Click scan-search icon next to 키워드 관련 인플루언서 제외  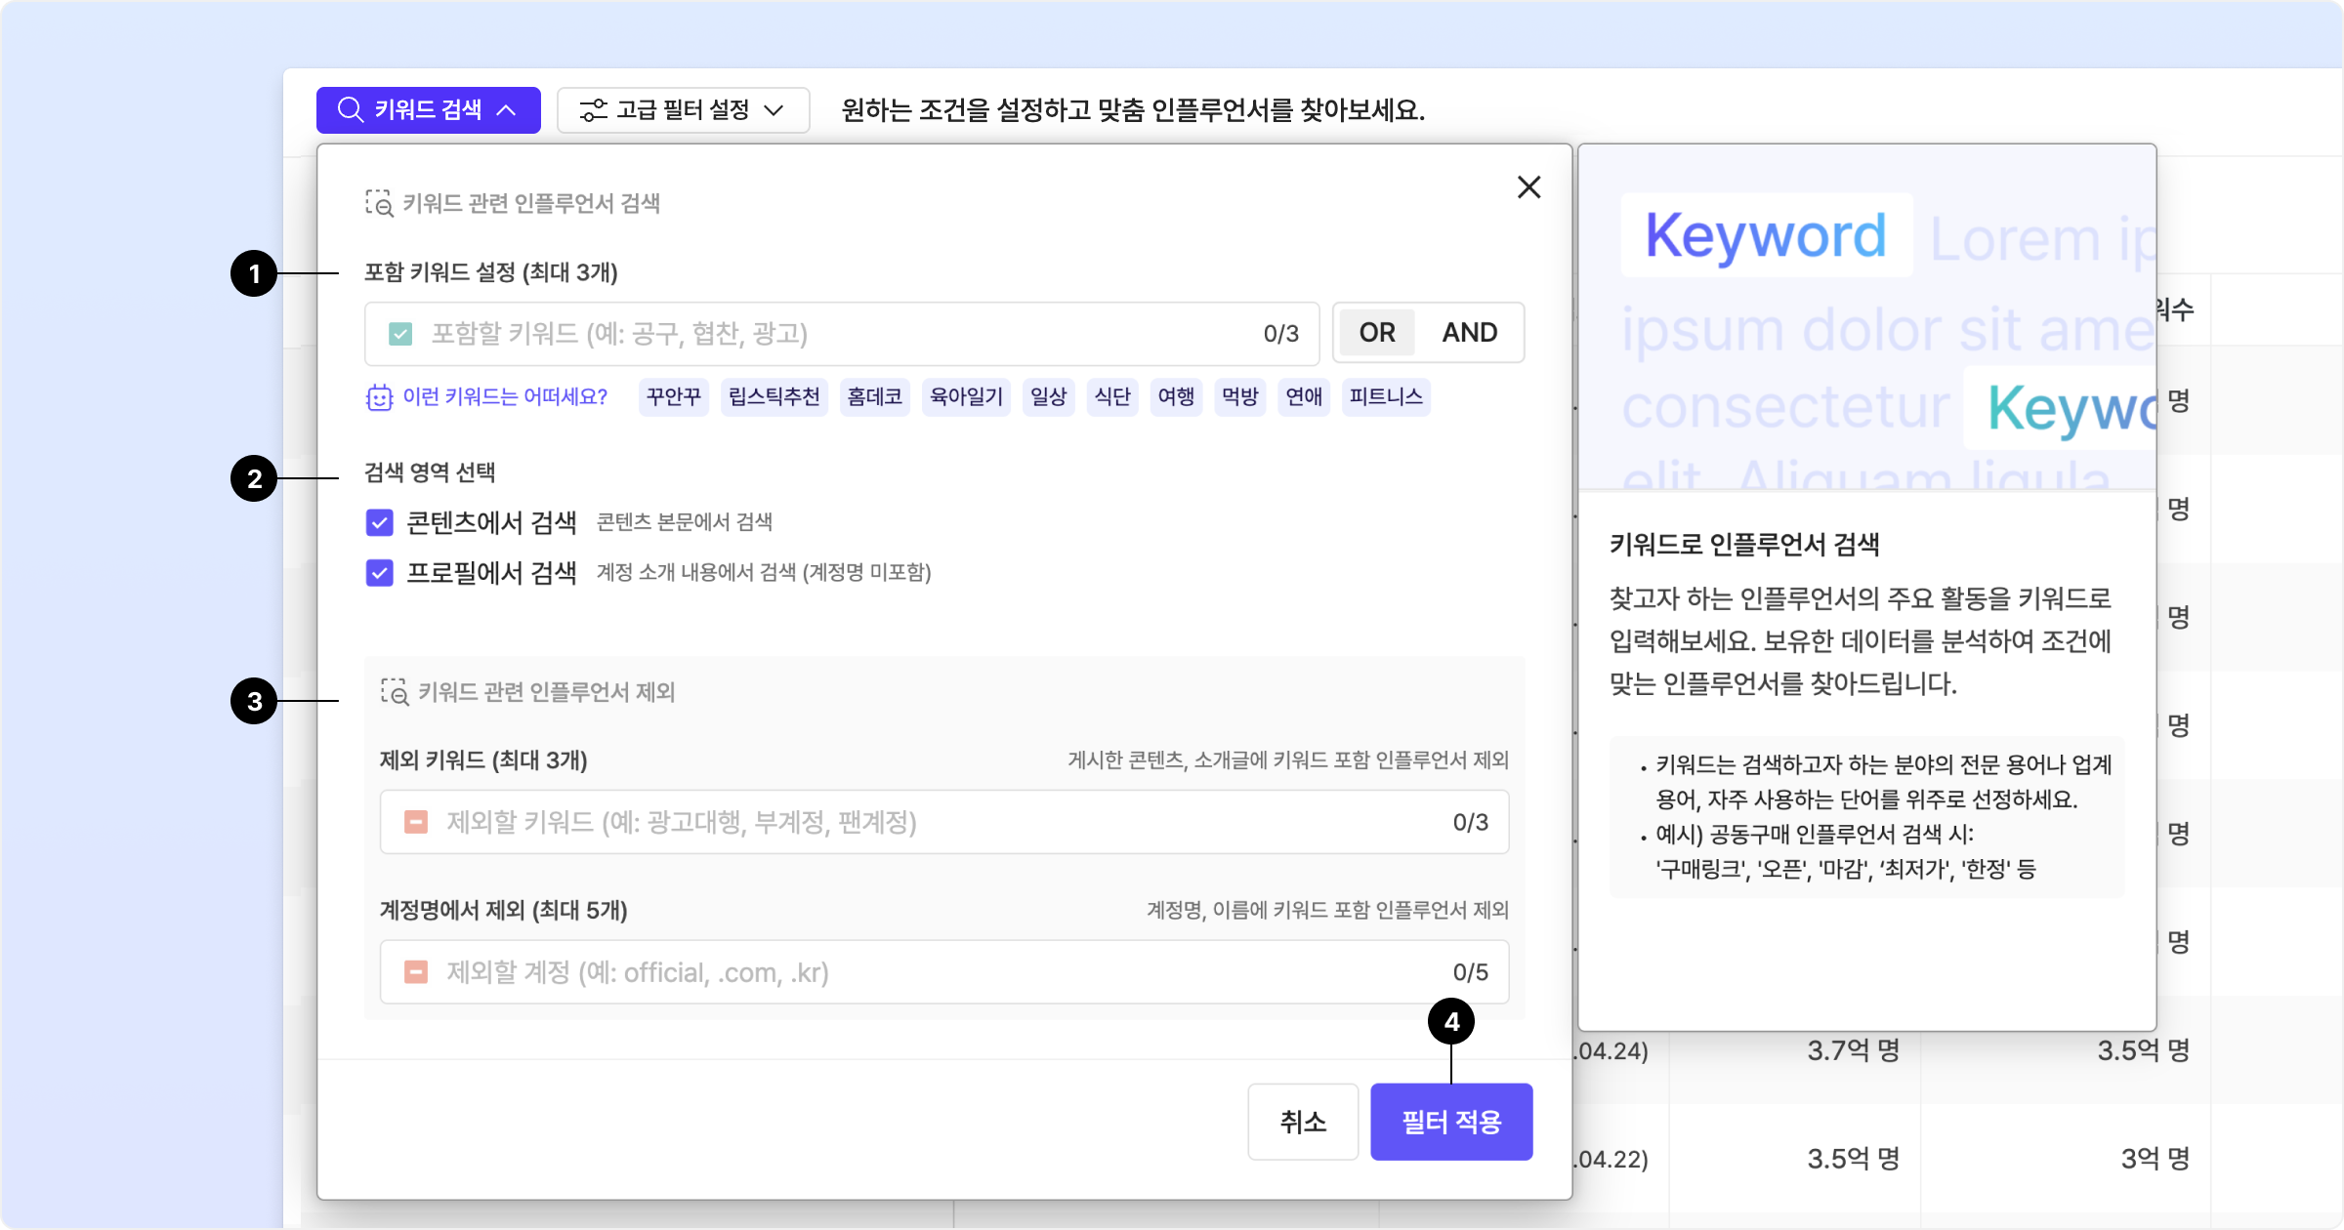(x=395, y=692)
